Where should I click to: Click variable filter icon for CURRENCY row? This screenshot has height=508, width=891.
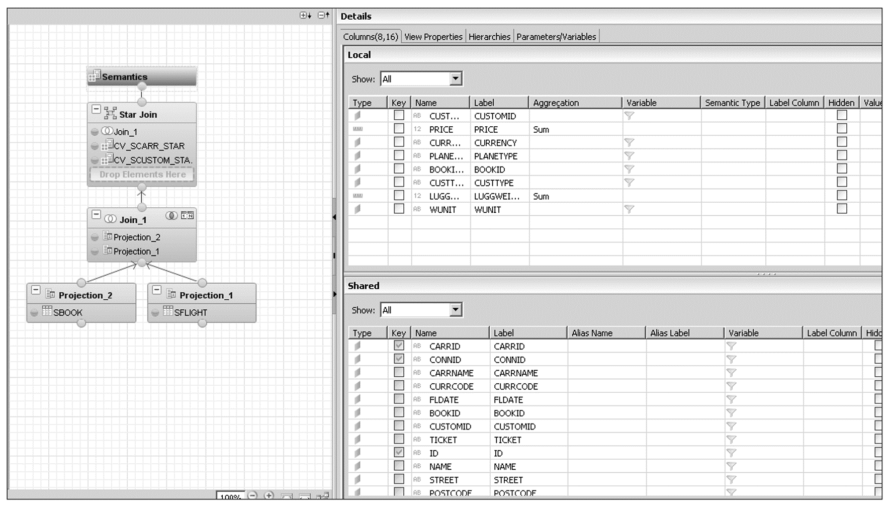click(629, 142)
